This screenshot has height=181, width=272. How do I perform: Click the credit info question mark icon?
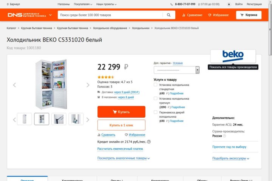click(x=149, y=142)
